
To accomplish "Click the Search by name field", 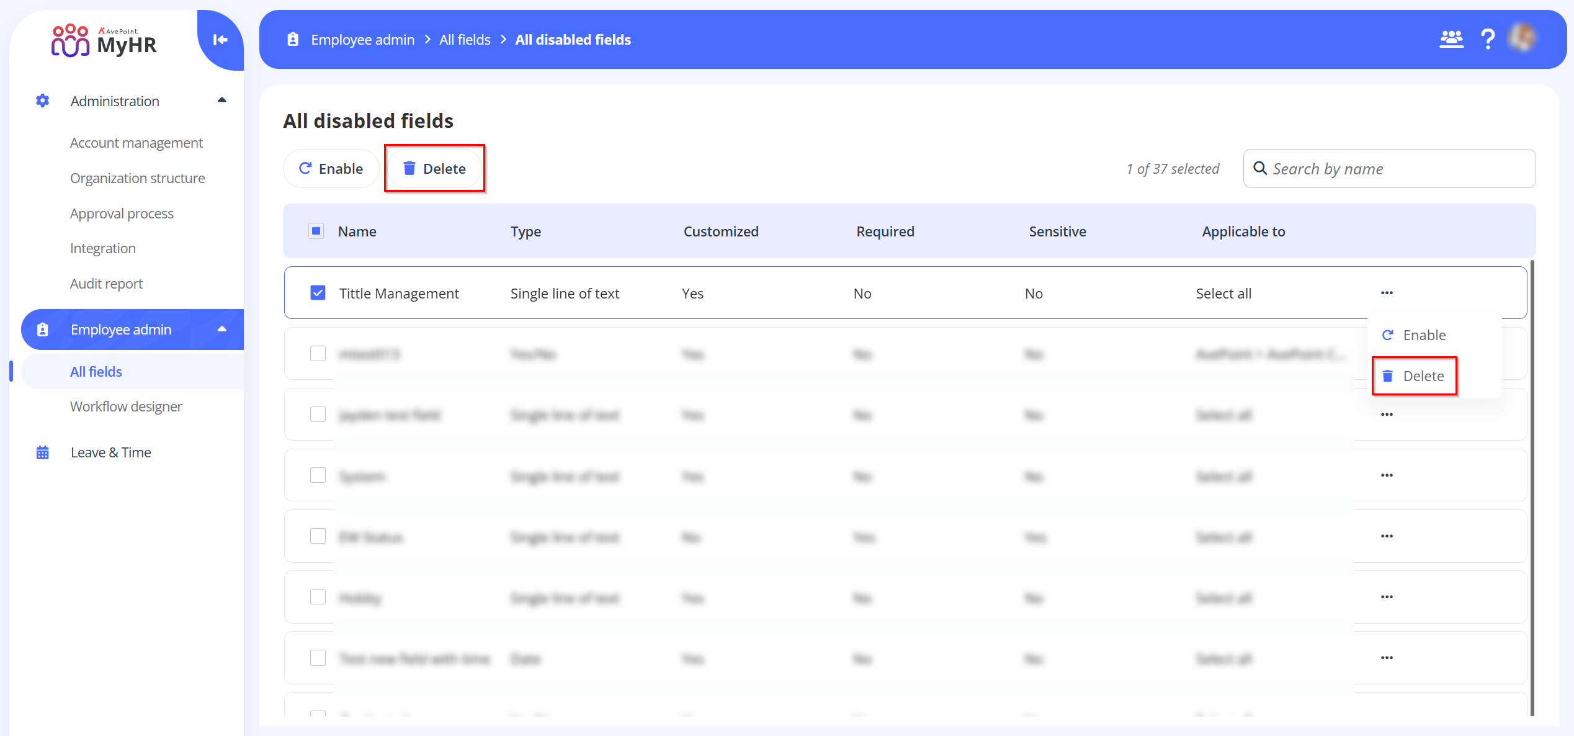I will pyautogui.click(x=1389, y=168).
